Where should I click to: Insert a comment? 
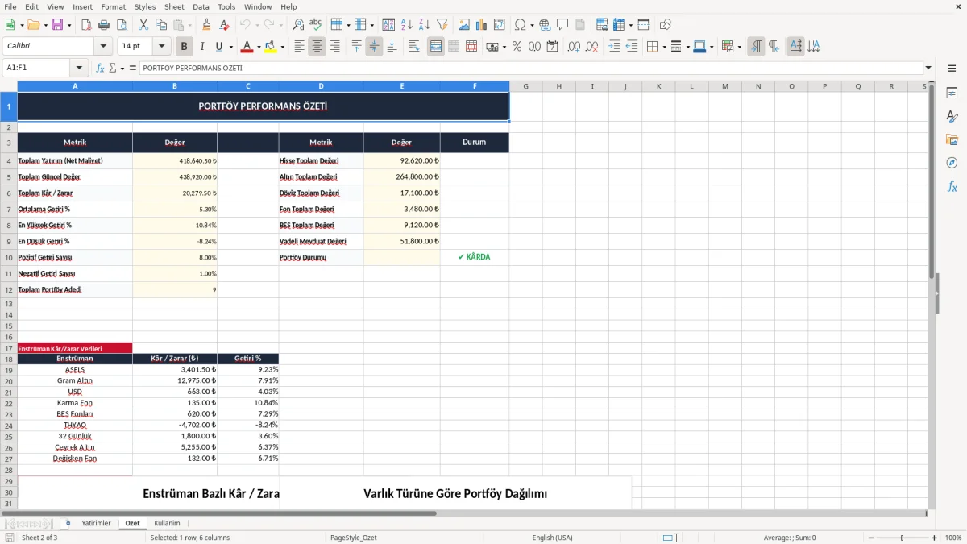[562, 25]
